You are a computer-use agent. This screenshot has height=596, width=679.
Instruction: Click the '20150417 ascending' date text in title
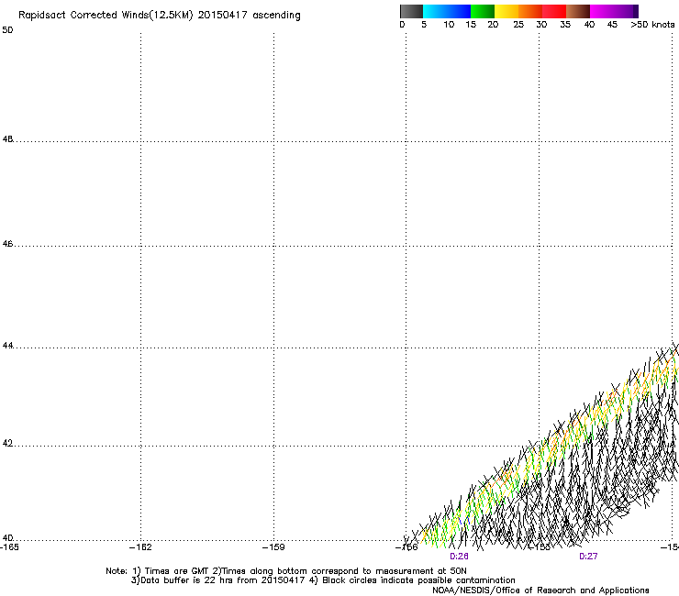[x=249, y=16]
